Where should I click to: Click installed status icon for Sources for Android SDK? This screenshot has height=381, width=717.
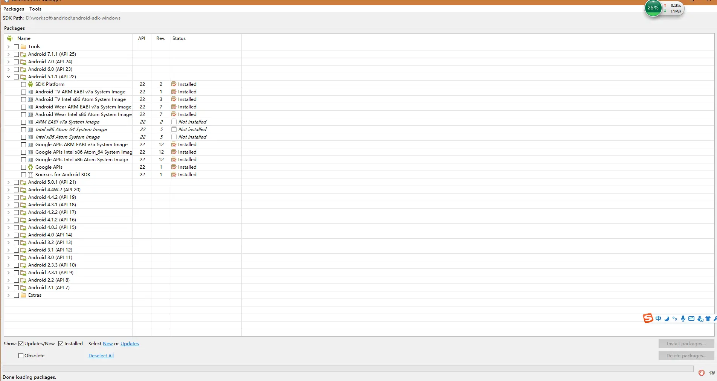[x=174, y=175]
